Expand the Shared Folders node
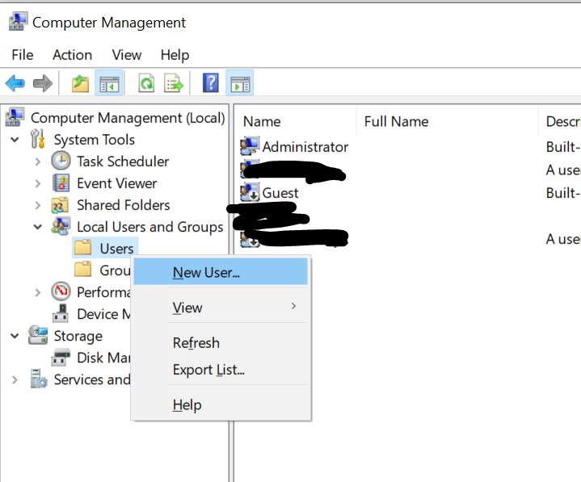 38,205
